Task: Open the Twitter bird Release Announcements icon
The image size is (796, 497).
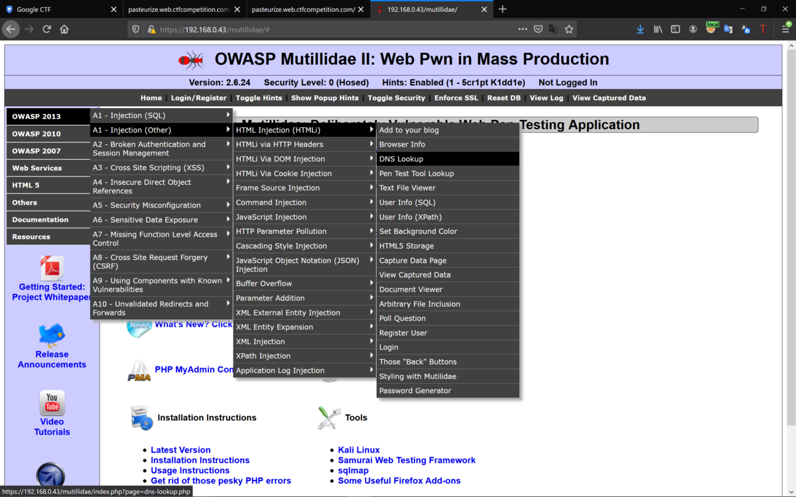Action: [52, 335]
